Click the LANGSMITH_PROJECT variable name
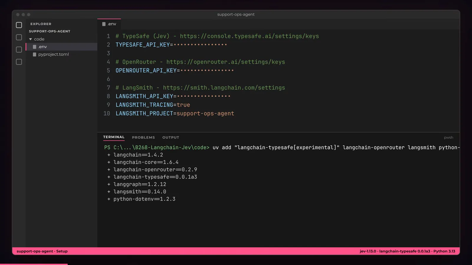 tap(145, 114)
